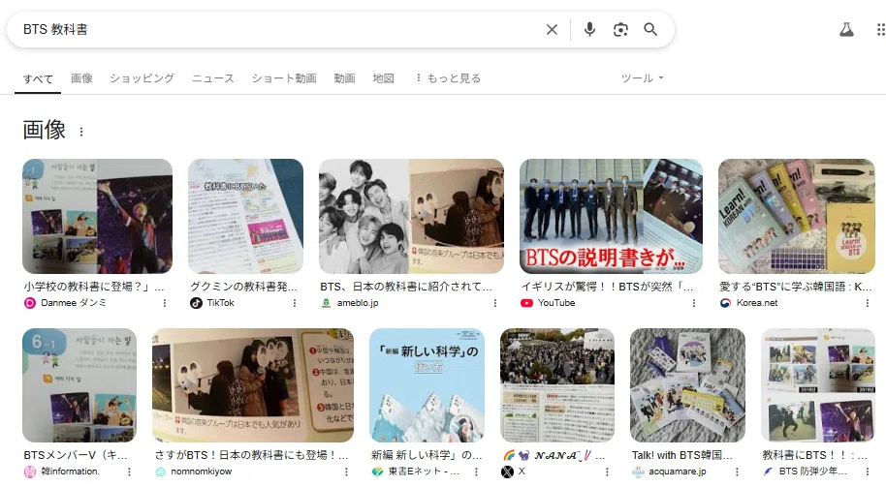Open the Korea.net Learn Korean books thumbnail

point(796,216)
